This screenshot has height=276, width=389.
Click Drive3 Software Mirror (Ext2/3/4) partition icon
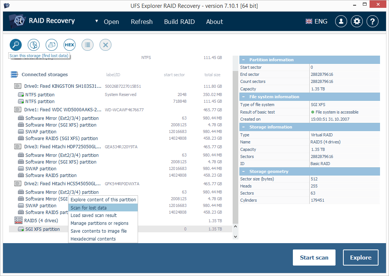pos(21,155)
